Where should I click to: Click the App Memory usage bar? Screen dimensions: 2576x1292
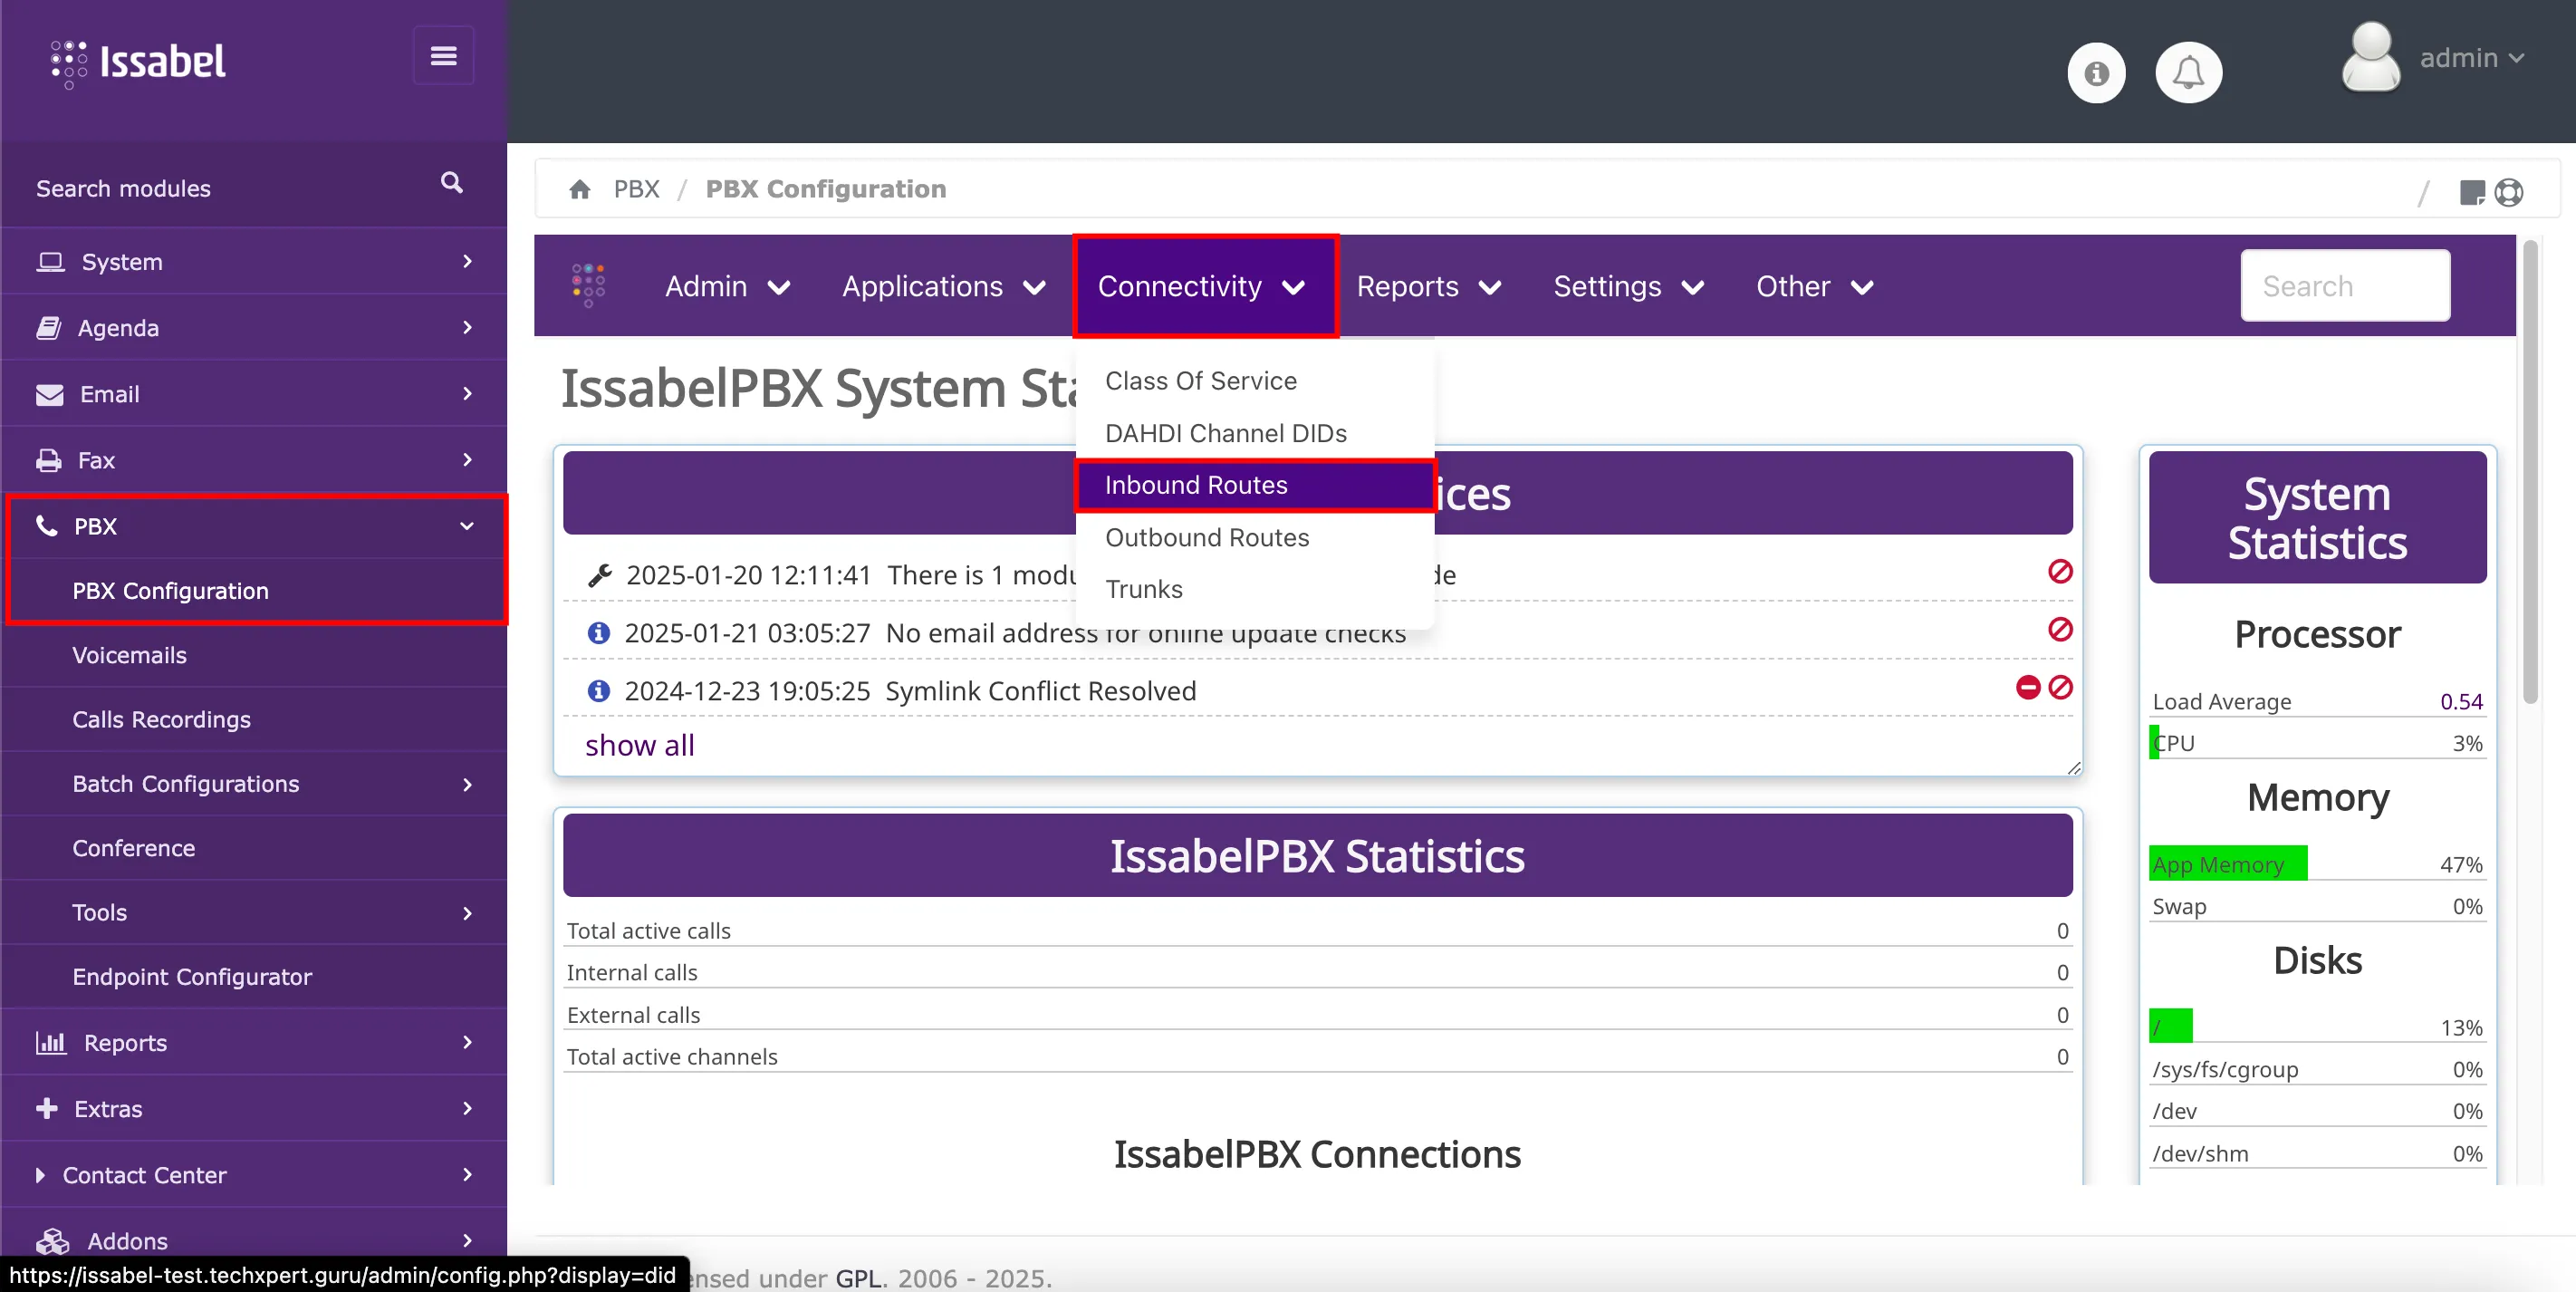[2228, 863]
